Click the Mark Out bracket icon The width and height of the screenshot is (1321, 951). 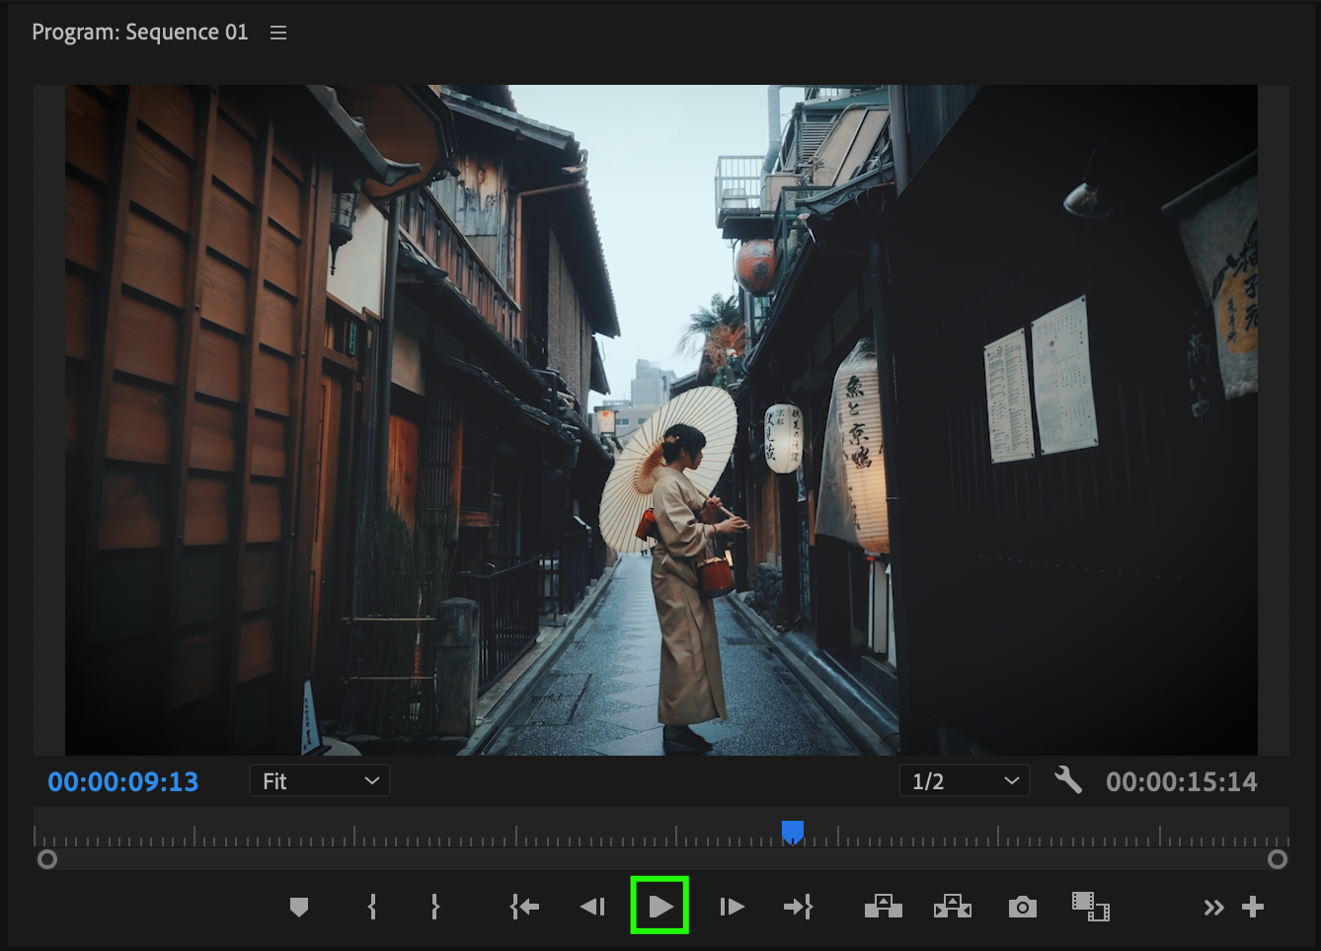(x=434, y=907)
